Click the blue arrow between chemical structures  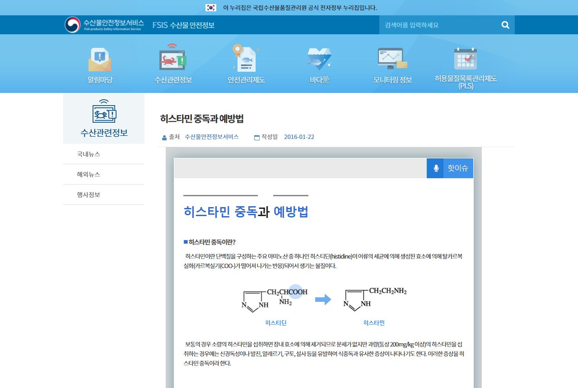[x=323, y=300]
